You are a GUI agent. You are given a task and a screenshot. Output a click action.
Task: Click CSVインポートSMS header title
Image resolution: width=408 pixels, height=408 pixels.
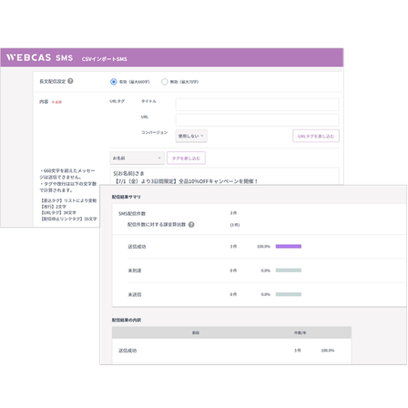[x=104, y=59]
